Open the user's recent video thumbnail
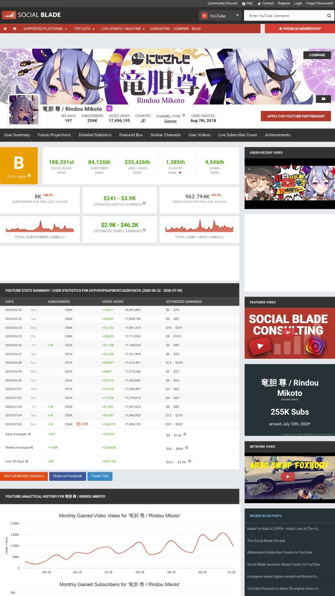This screenshot has height=596, width=335. coord(289,183)
